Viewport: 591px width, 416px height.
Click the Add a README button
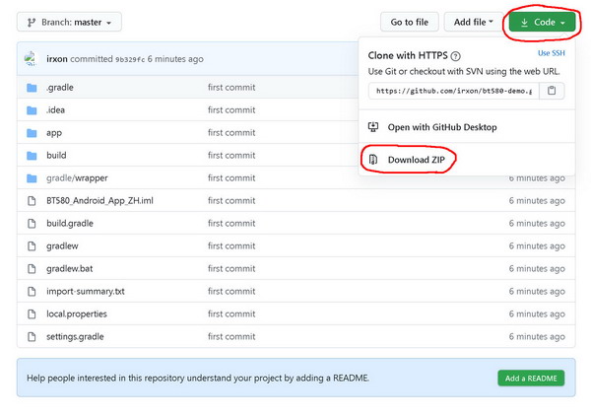[531, 379]
